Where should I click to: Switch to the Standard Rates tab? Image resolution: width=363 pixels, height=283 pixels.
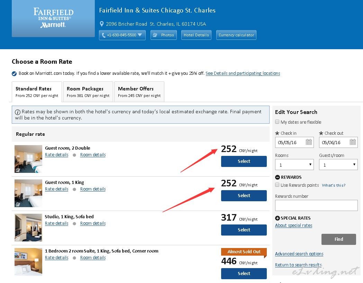(37, 92)
